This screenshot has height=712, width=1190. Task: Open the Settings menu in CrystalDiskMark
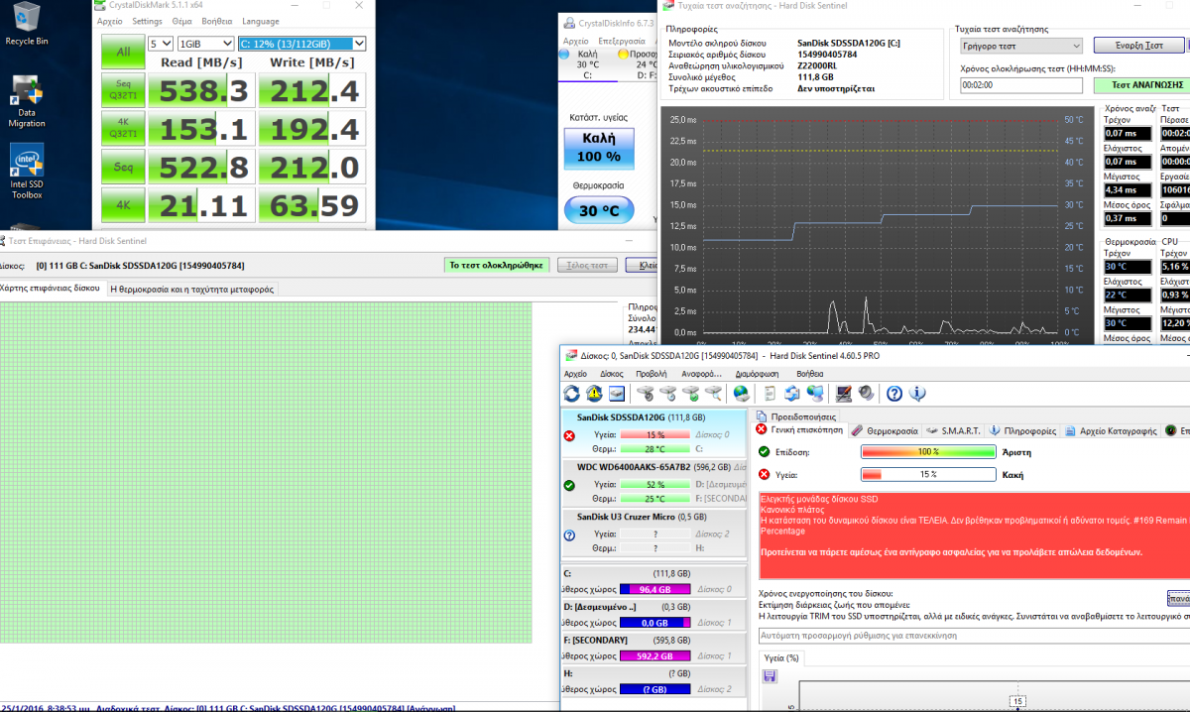pos(147,21)
